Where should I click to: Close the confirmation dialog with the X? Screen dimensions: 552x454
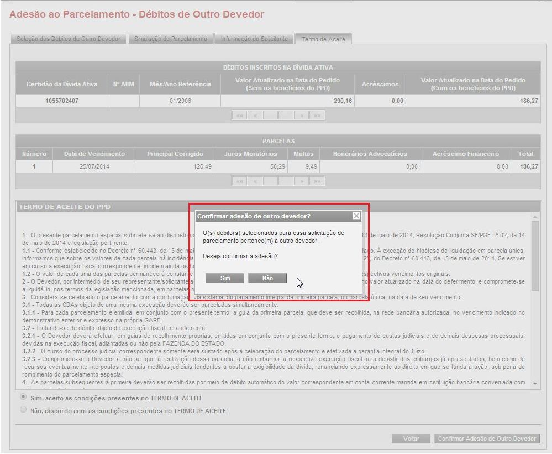tap(356, 216)
